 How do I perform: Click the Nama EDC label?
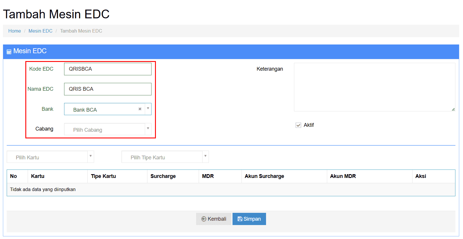40,89
